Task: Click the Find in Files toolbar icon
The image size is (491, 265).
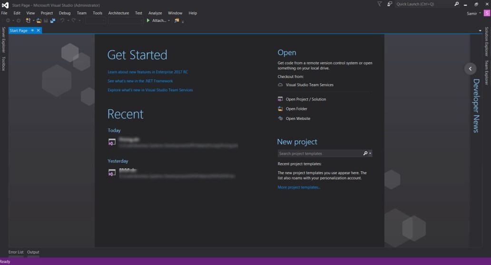Action: [x=177, y=20]
